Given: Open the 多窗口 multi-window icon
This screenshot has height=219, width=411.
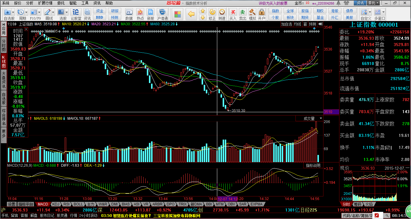Looking at the screenshot, I should click(x=377, y=12).
